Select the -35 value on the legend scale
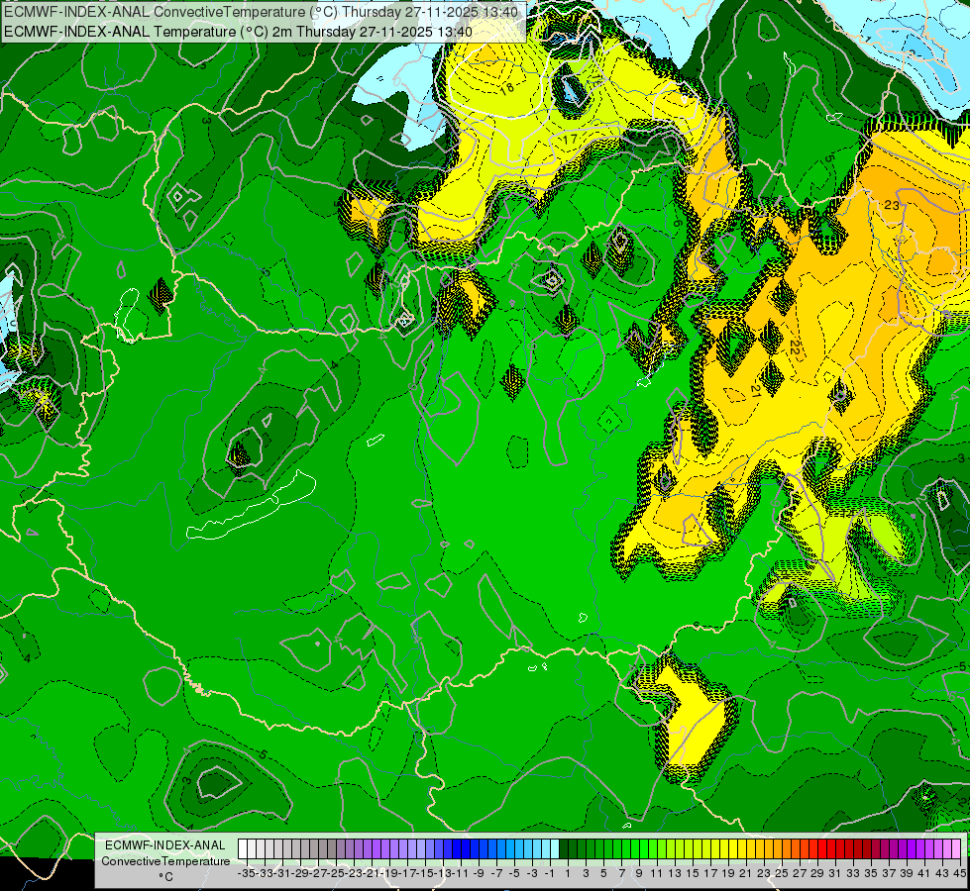Viewport: 970px width, 891px height. 246,873
